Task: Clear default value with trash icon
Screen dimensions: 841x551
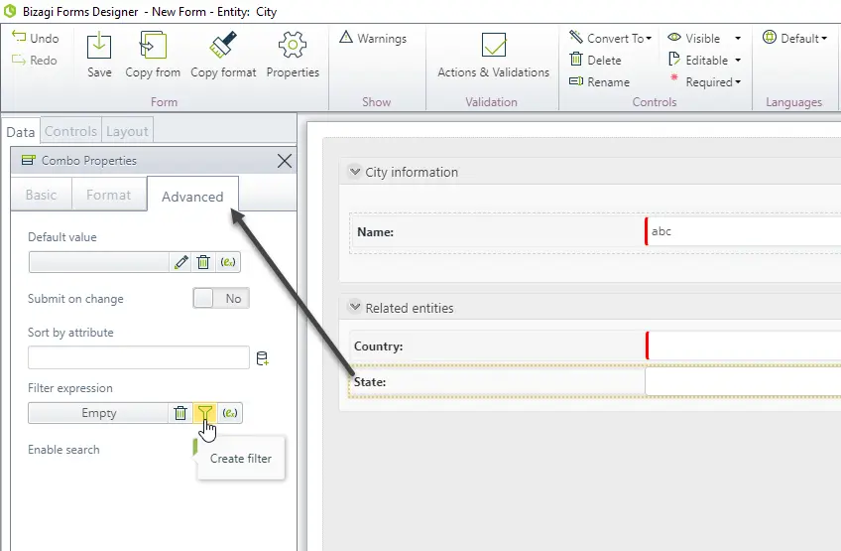Action: tap(203, 262)
